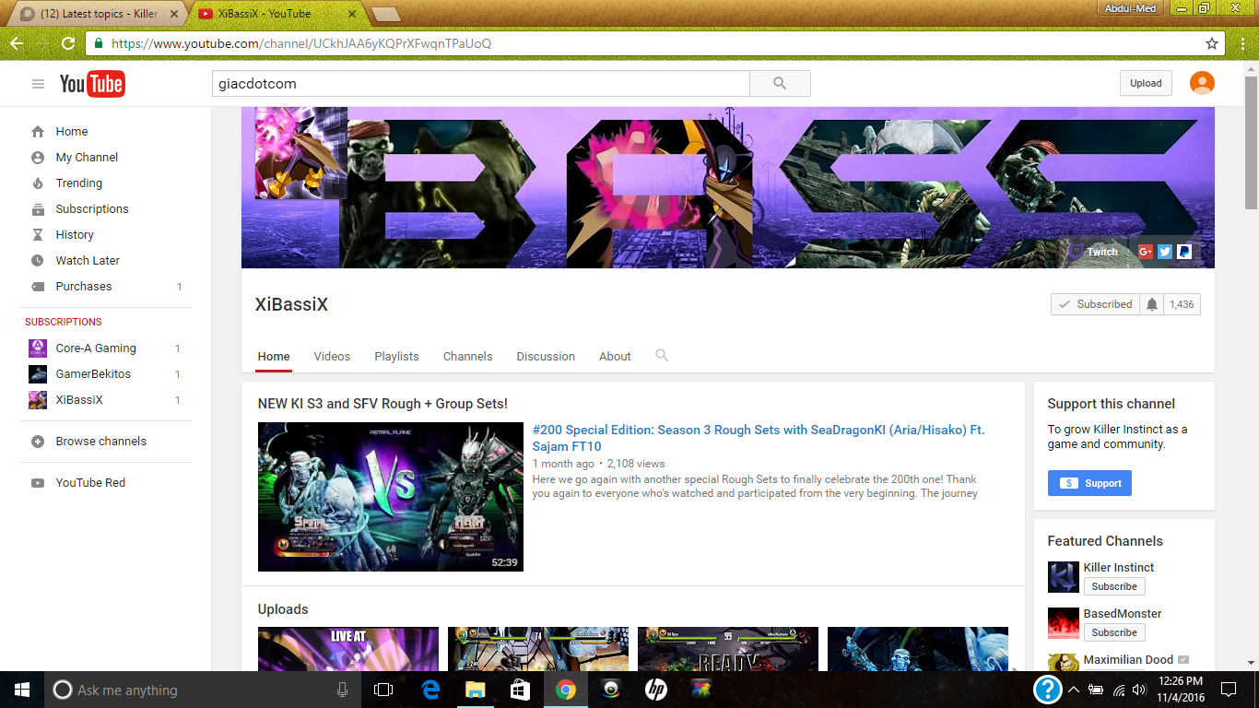Image resolution: width=1259 pixels, height=708 pixels.
Task: Click Cortana Ask me anything box
Action: 203,690
